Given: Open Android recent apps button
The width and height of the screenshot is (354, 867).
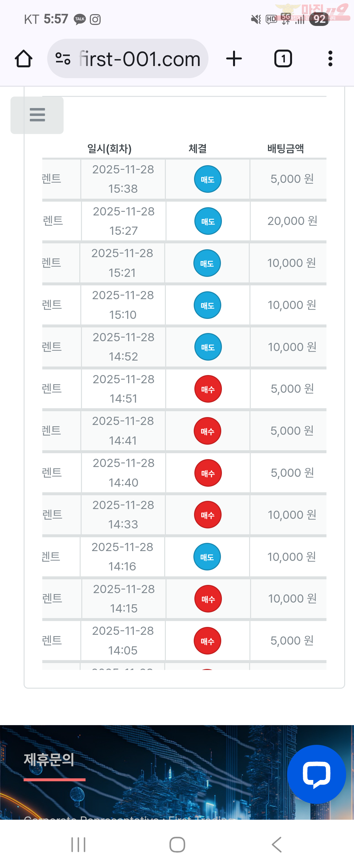Looking at the screenshot, I should [78, 844].
